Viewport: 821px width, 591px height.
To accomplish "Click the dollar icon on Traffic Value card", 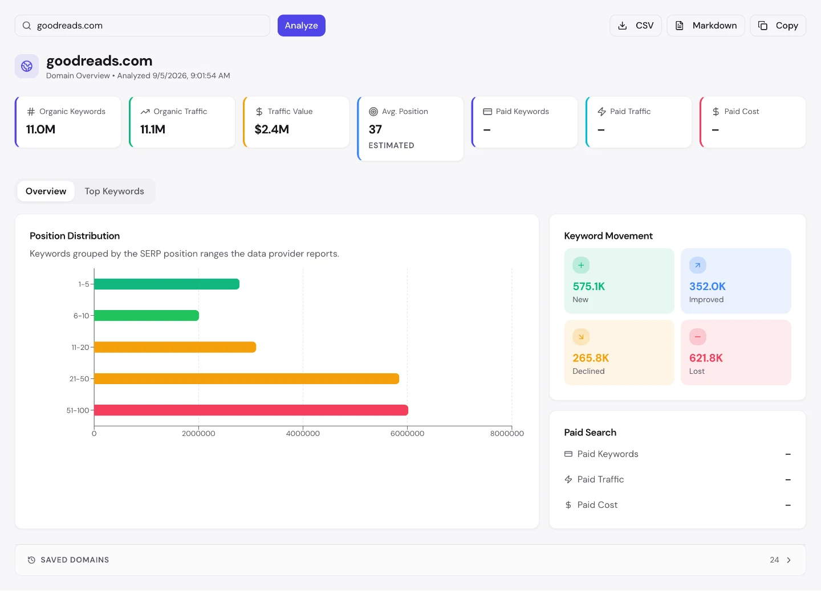I will coord(259,112).
